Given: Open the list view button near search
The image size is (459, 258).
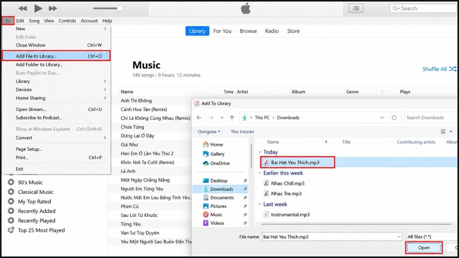Looking at the screenshot, I should (x=356, y=8).
